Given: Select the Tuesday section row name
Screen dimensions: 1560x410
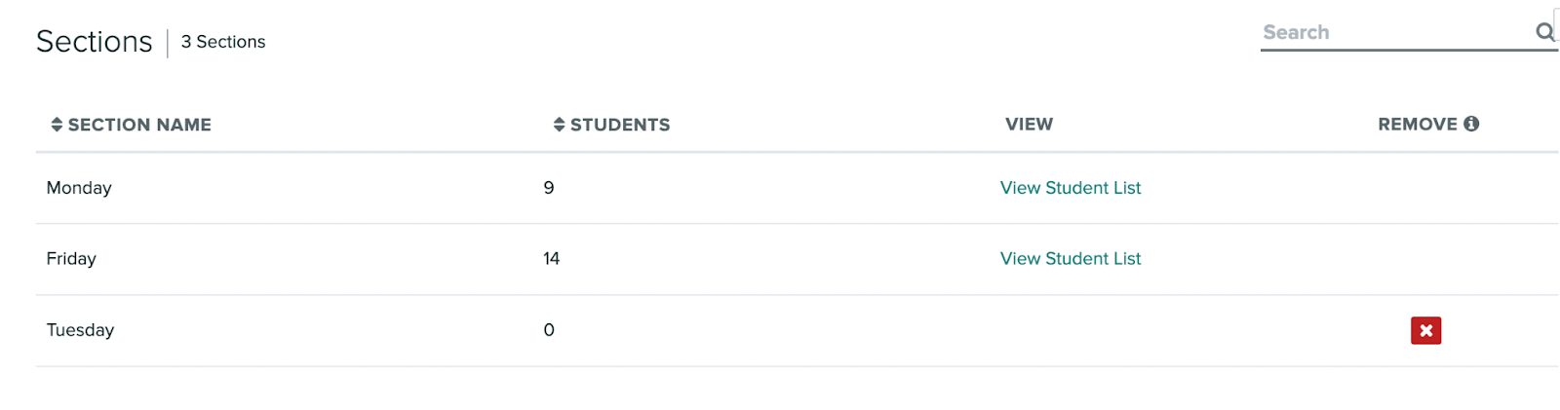Looking at the screenshot, I should (x=80, y=330).
